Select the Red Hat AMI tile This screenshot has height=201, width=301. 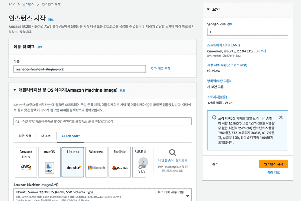[120, 162]
